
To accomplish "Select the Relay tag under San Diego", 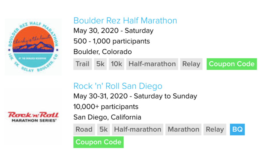I will (x=215, y=130).
